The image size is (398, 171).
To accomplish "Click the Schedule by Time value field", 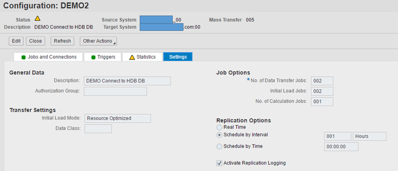I will point(341,147).
